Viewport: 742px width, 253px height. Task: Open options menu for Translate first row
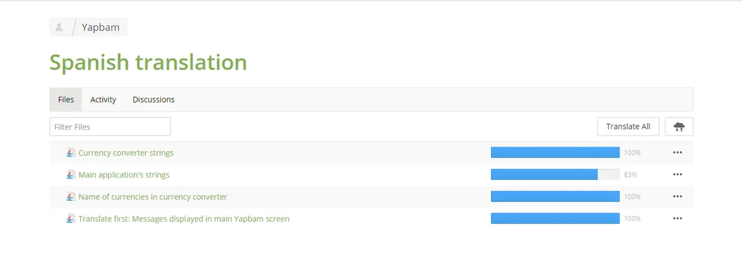(x=677, y=219)
